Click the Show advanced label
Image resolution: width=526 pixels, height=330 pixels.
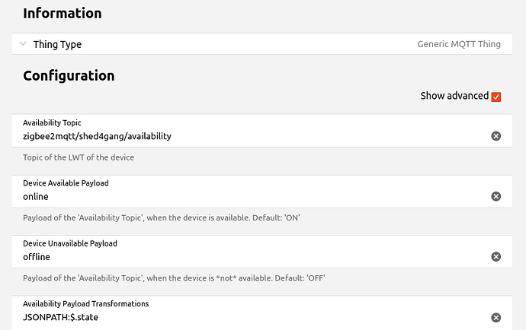(x=454, y=96)
